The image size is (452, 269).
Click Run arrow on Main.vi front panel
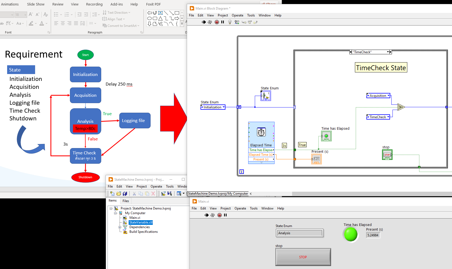(206, 215)
